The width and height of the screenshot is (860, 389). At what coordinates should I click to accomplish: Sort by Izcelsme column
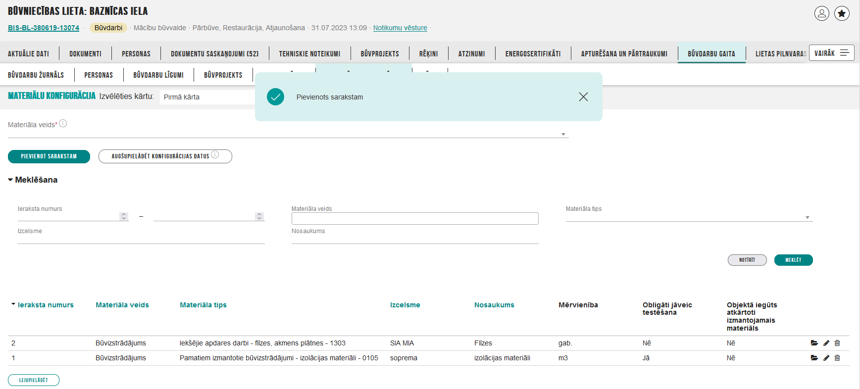tap(405, 305)
